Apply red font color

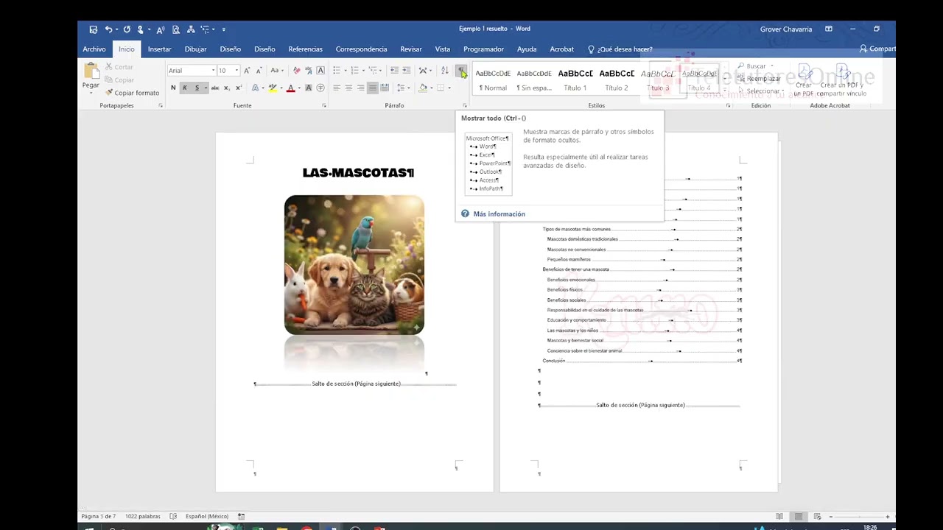pyautogui.click(x=290, y=88)
